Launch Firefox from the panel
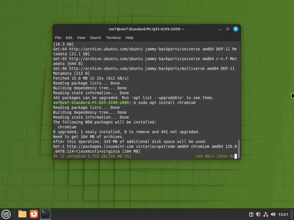 tap(34, 214)
